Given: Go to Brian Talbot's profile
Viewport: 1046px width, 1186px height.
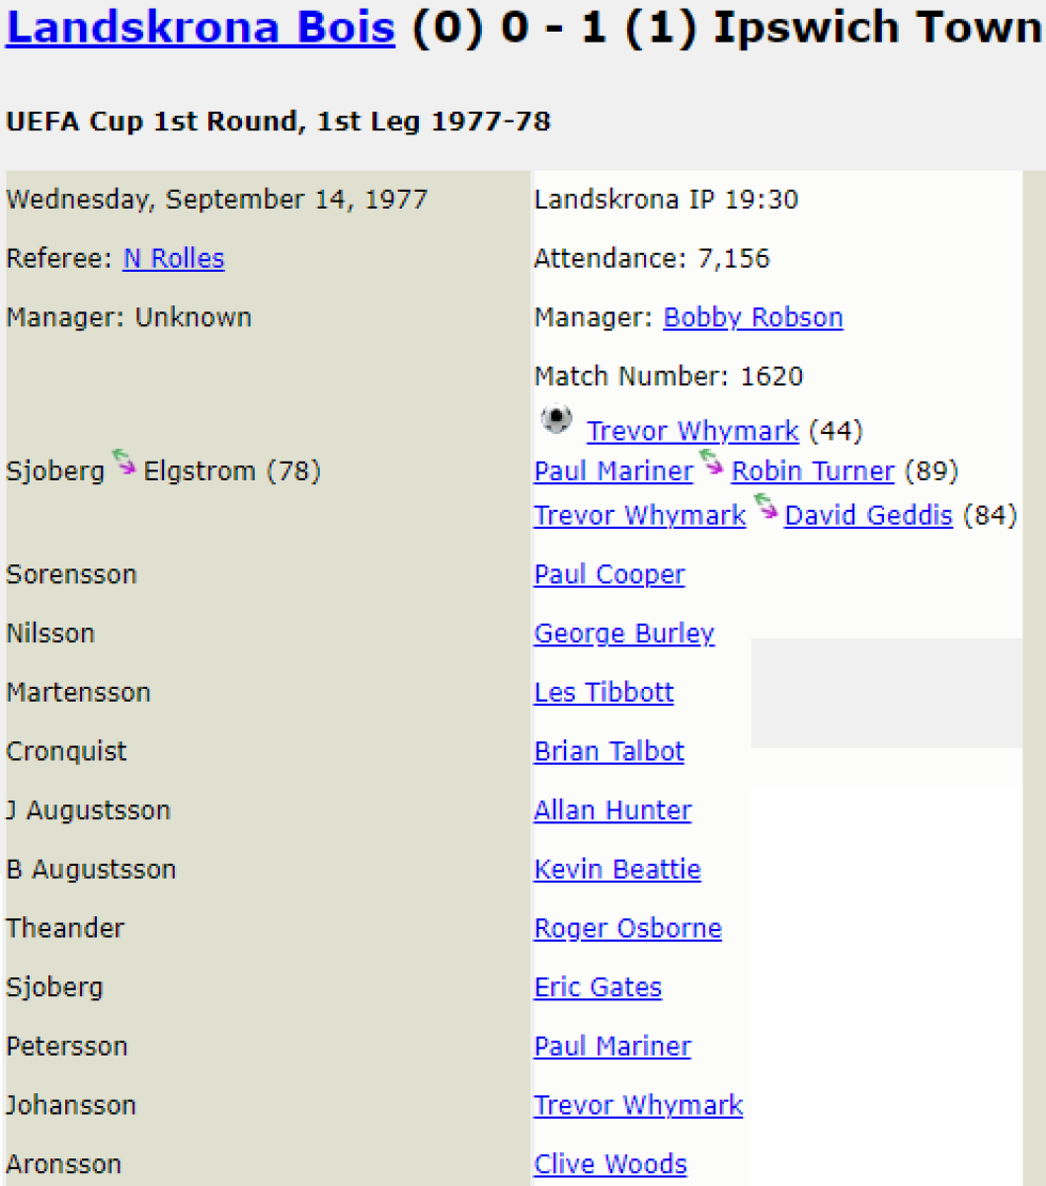Looking at the screenshot, I should coord(609,752).
